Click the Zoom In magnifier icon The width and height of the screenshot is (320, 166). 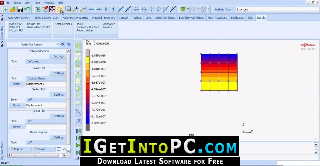click(75, 9)
